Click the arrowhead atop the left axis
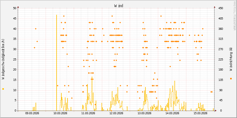Screen dimensions: 237x118 tap(18, 7)
